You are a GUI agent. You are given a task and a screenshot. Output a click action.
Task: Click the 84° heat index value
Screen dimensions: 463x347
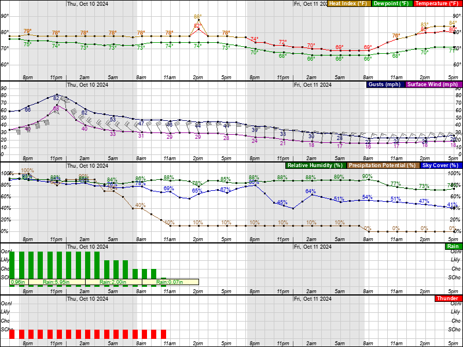click(x=453, y=23)
